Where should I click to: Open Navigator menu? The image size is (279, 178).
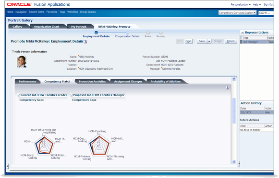click(21, 12)
